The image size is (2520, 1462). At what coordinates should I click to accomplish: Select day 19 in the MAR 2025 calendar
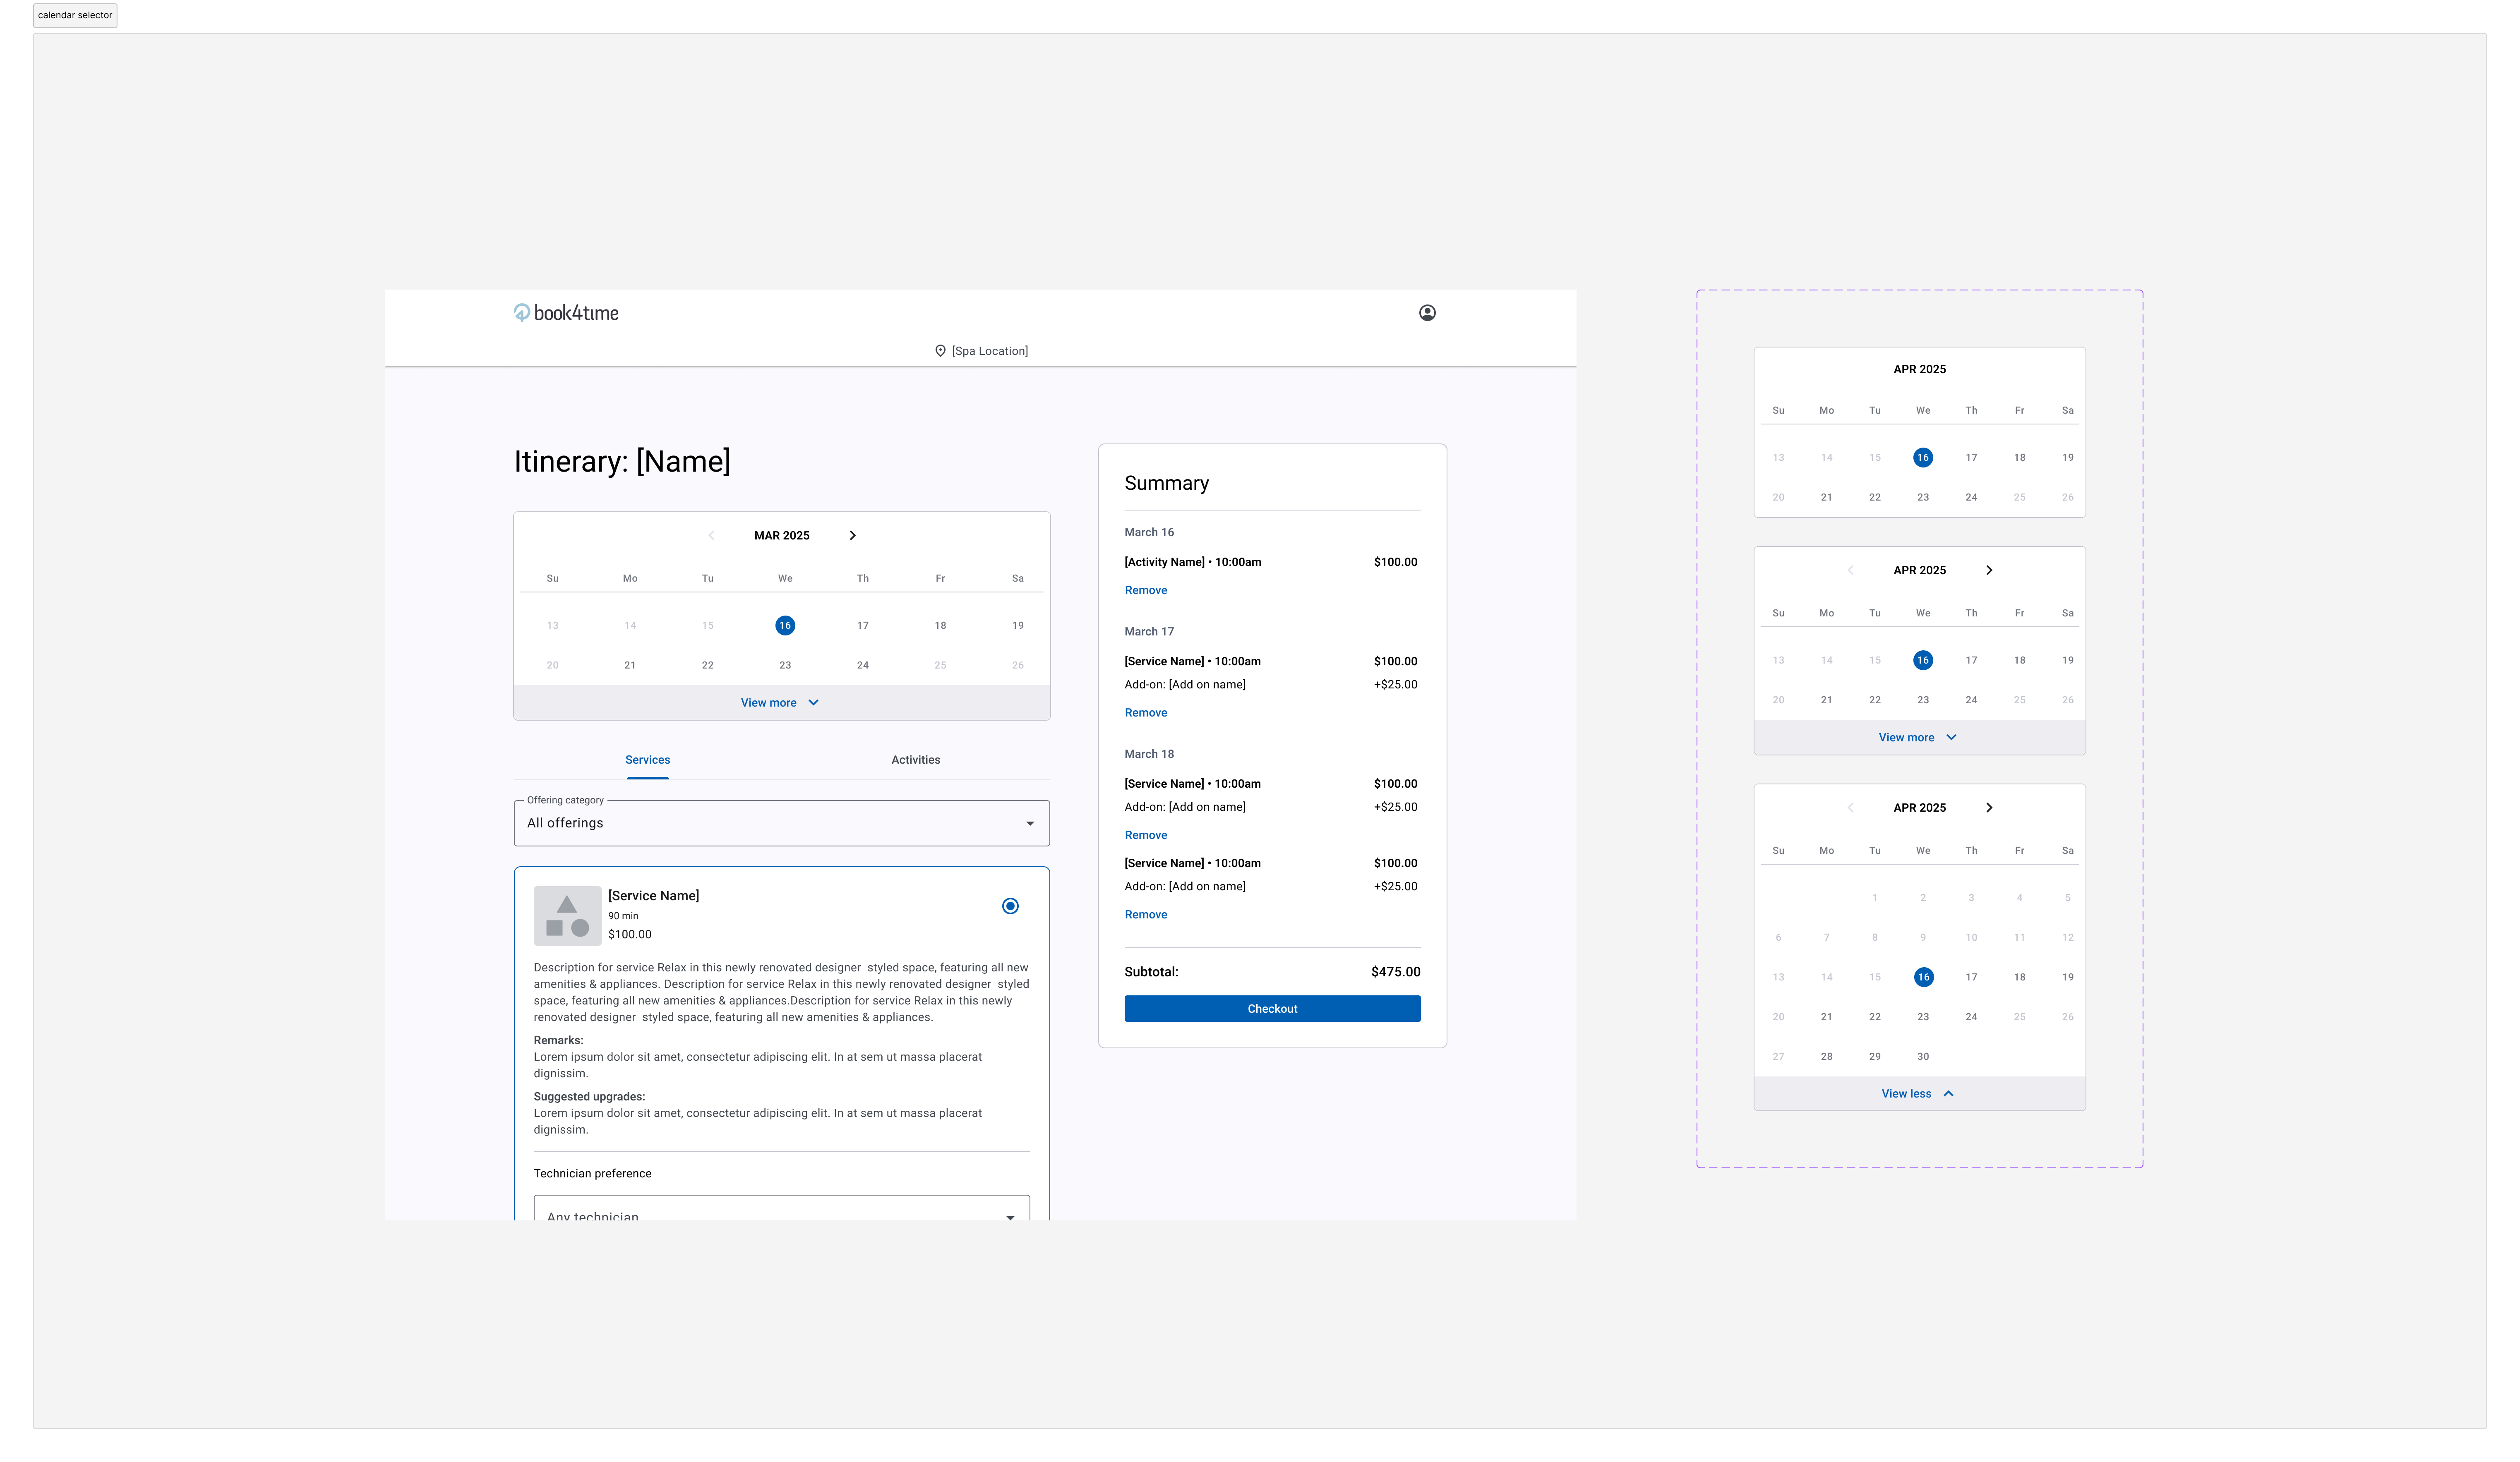pos(1018,626)
